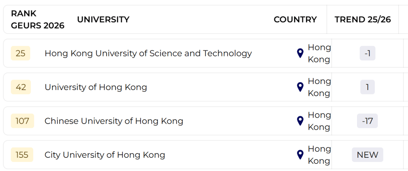Click the rank 107 badge
The width and height of the screenshot is (408, 171).
click(22, 121)
